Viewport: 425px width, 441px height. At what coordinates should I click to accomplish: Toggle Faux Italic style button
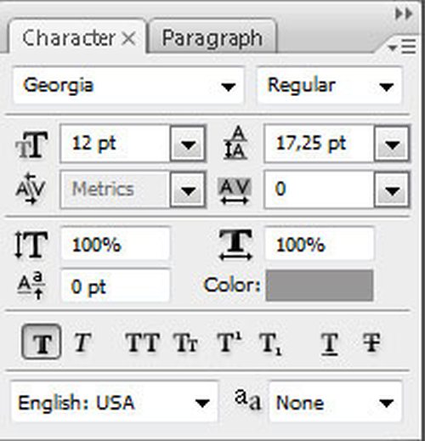(82, 342)
